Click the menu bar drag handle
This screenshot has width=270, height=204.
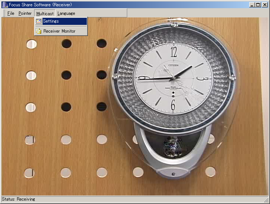click(4, 13)
